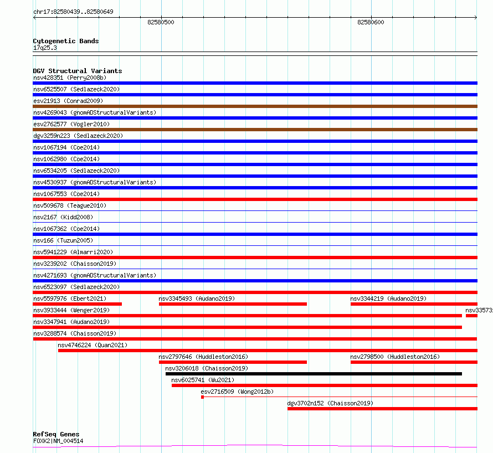Click the nsv166 (Tuzun2005) label
Screen dimensions: 493x453
(x=63, y=240)
